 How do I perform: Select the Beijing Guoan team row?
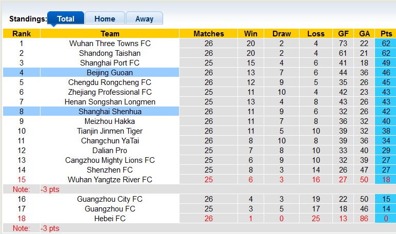point(110,73)
